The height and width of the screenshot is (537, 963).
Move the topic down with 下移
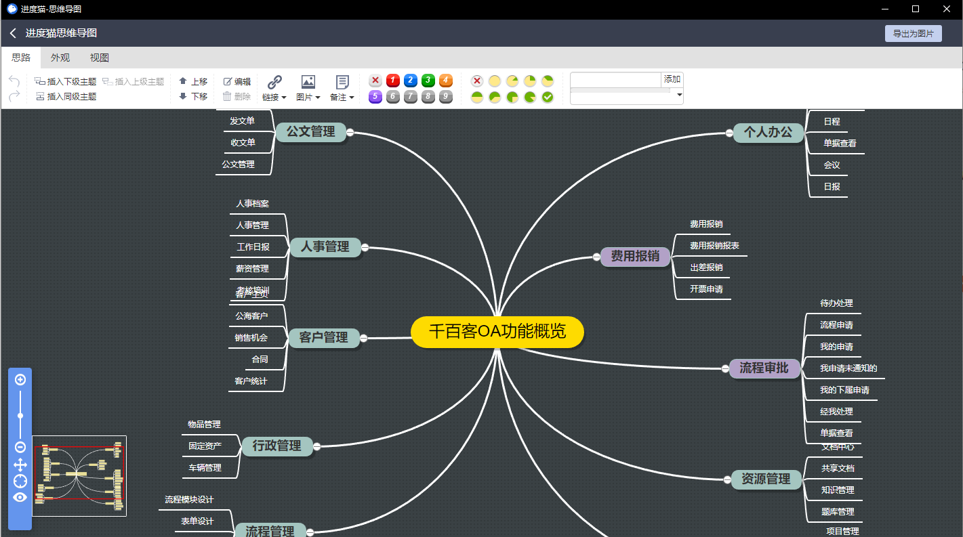tap(193, 97)
